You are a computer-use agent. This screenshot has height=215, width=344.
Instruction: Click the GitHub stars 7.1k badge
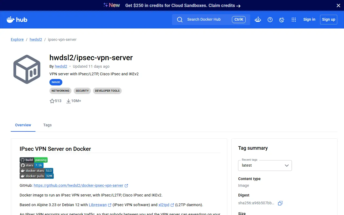31,165
